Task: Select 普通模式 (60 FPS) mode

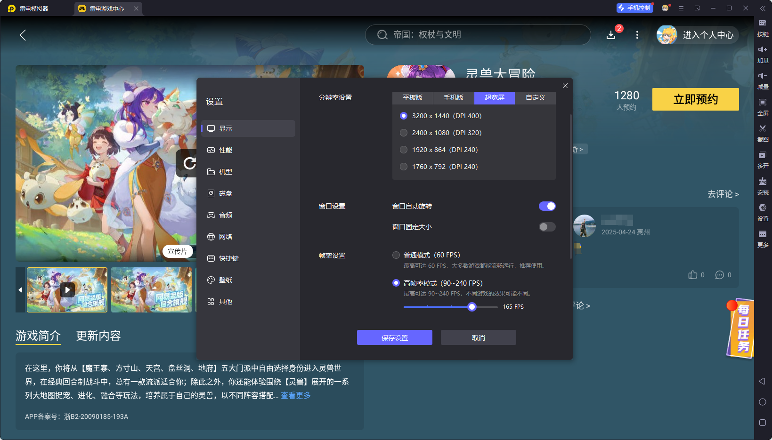Action: [396, 255]
